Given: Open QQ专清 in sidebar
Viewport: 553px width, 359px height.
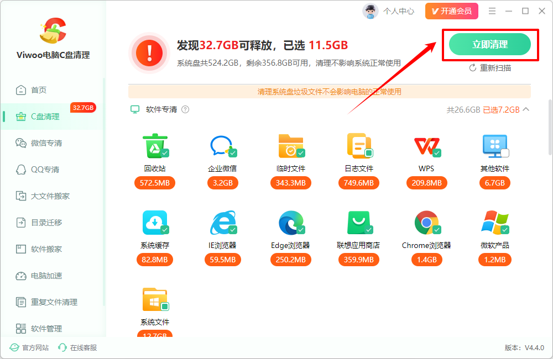Looking at the screenshot, I should pos(52,170).
